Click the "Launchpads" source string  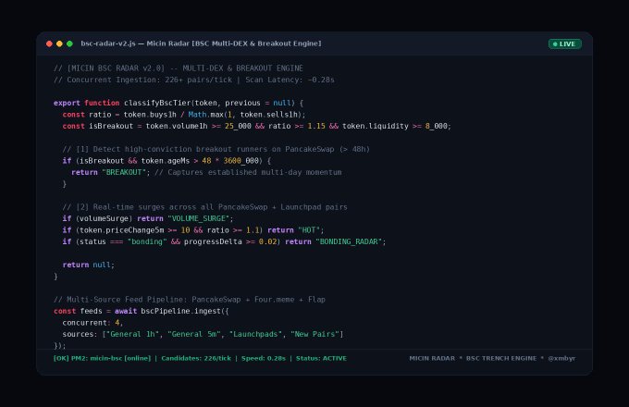point(255,334)
